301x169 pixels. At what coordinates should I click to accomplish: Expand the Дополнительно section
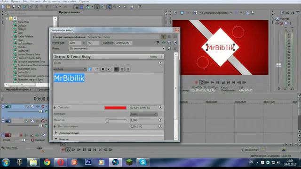(x=56, y=133)
